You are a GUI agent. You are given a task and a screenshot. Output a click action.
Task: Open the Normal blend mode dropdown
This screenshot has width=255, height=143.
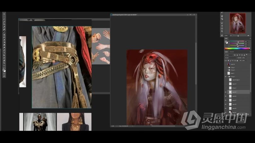(x=231, y=58)
